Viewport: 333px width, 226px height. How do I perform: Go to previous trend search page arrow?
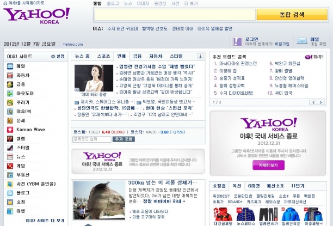(313, 102)
